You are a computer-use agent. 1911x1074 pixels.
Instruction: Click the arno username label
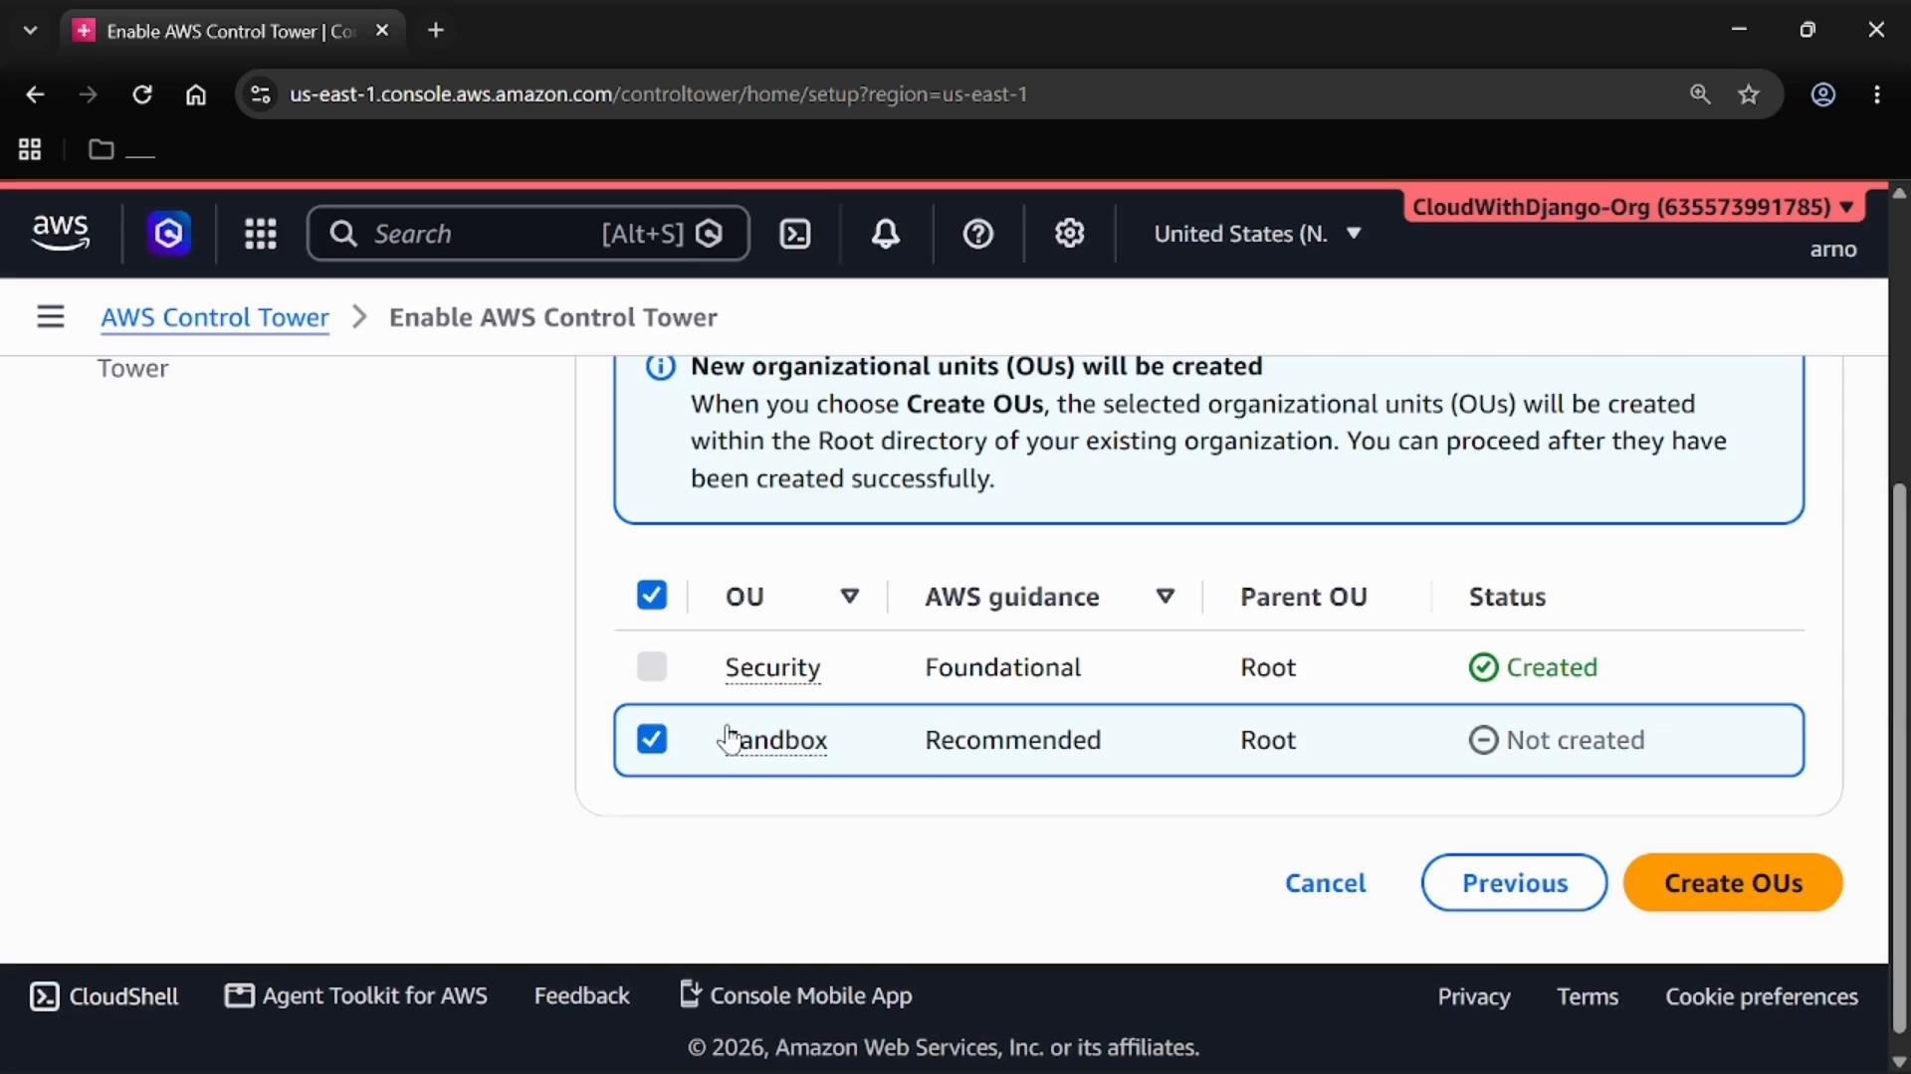pyautogui.click(x=1833, y=250)
